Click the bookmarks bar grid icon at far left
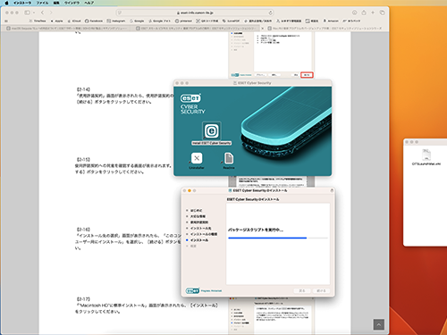Screen dimensions: 447x335 coord(6,21)
